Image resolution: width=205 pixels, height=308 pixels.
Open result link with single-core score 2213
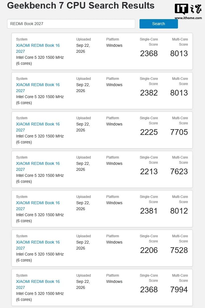tap(38, 166)
